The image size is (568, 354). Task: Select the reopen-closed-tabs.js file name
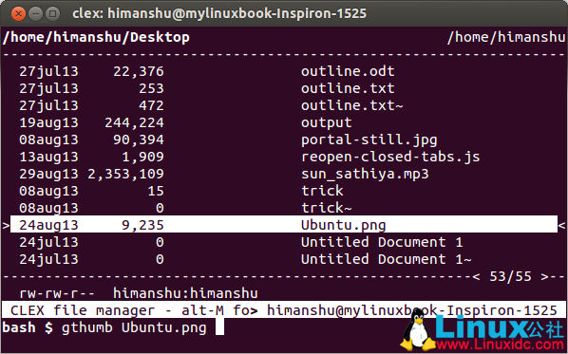coord(390,157)
